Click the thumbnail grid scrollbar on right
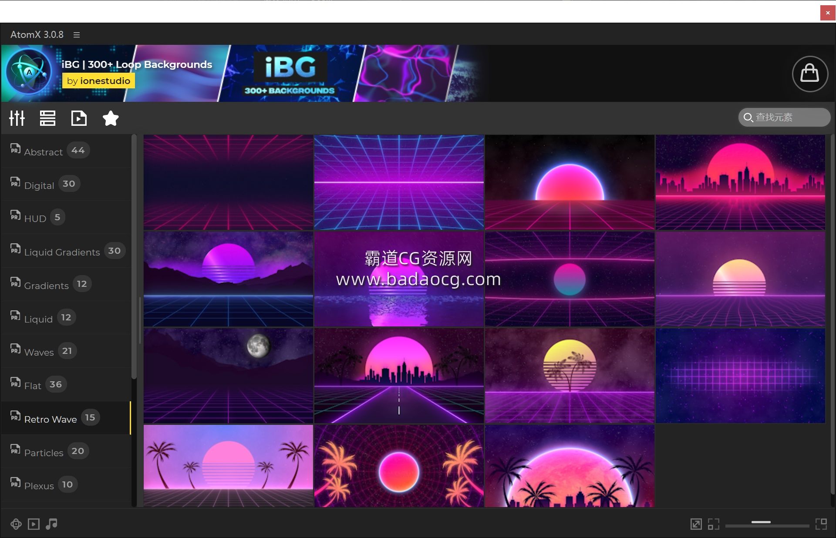The height and width of the screenshot is (538, 836). 833,313
